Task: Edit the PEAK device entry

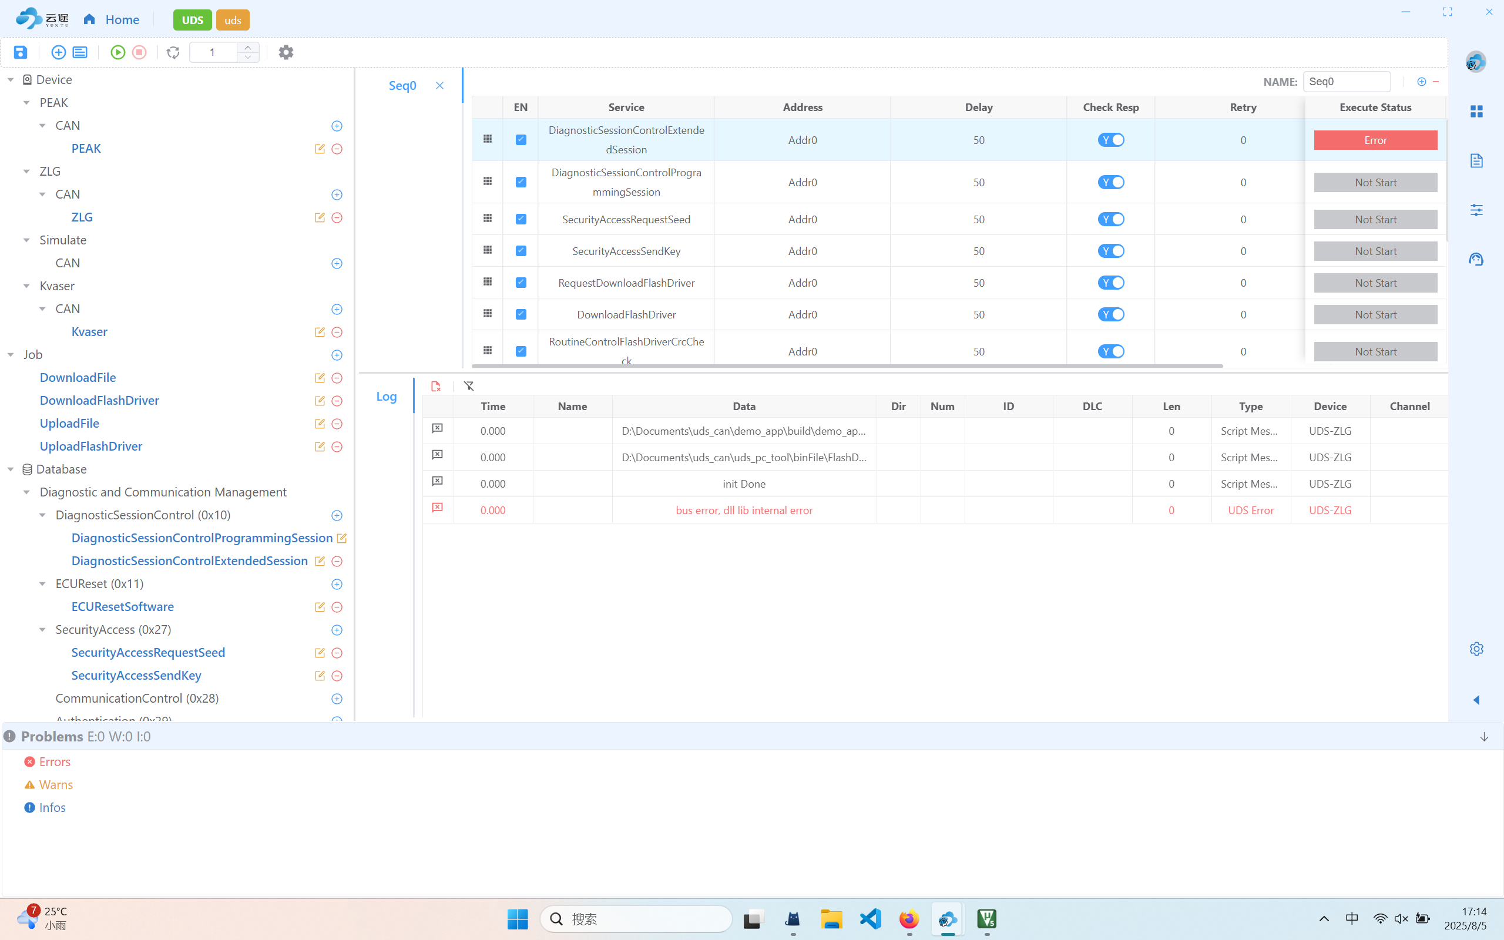Action: [320, 149]
